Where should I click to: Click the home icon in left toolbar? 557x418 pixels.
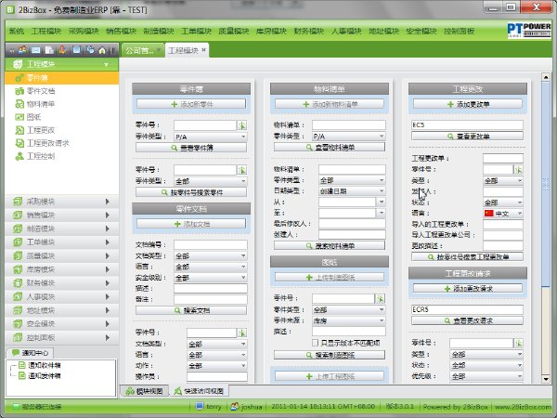point(102,50)
